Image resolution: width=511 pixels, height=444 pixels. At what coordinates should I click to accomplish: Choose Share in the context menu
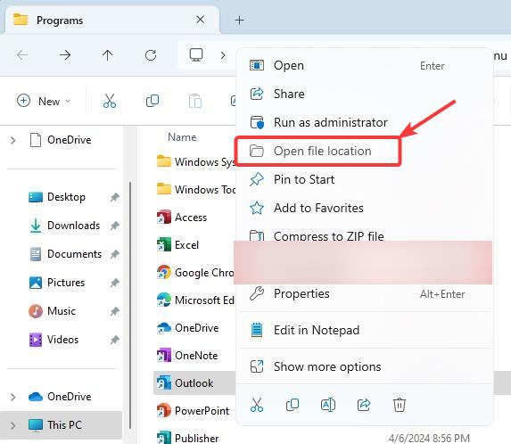point(365,94)
